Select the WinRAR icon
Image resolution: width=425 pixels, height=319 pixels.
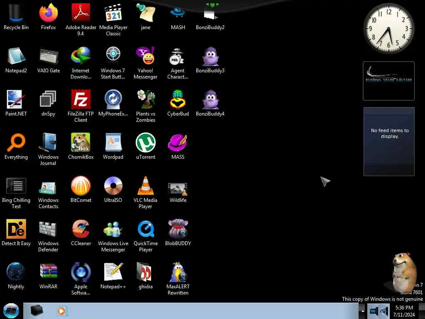(48, 276)
